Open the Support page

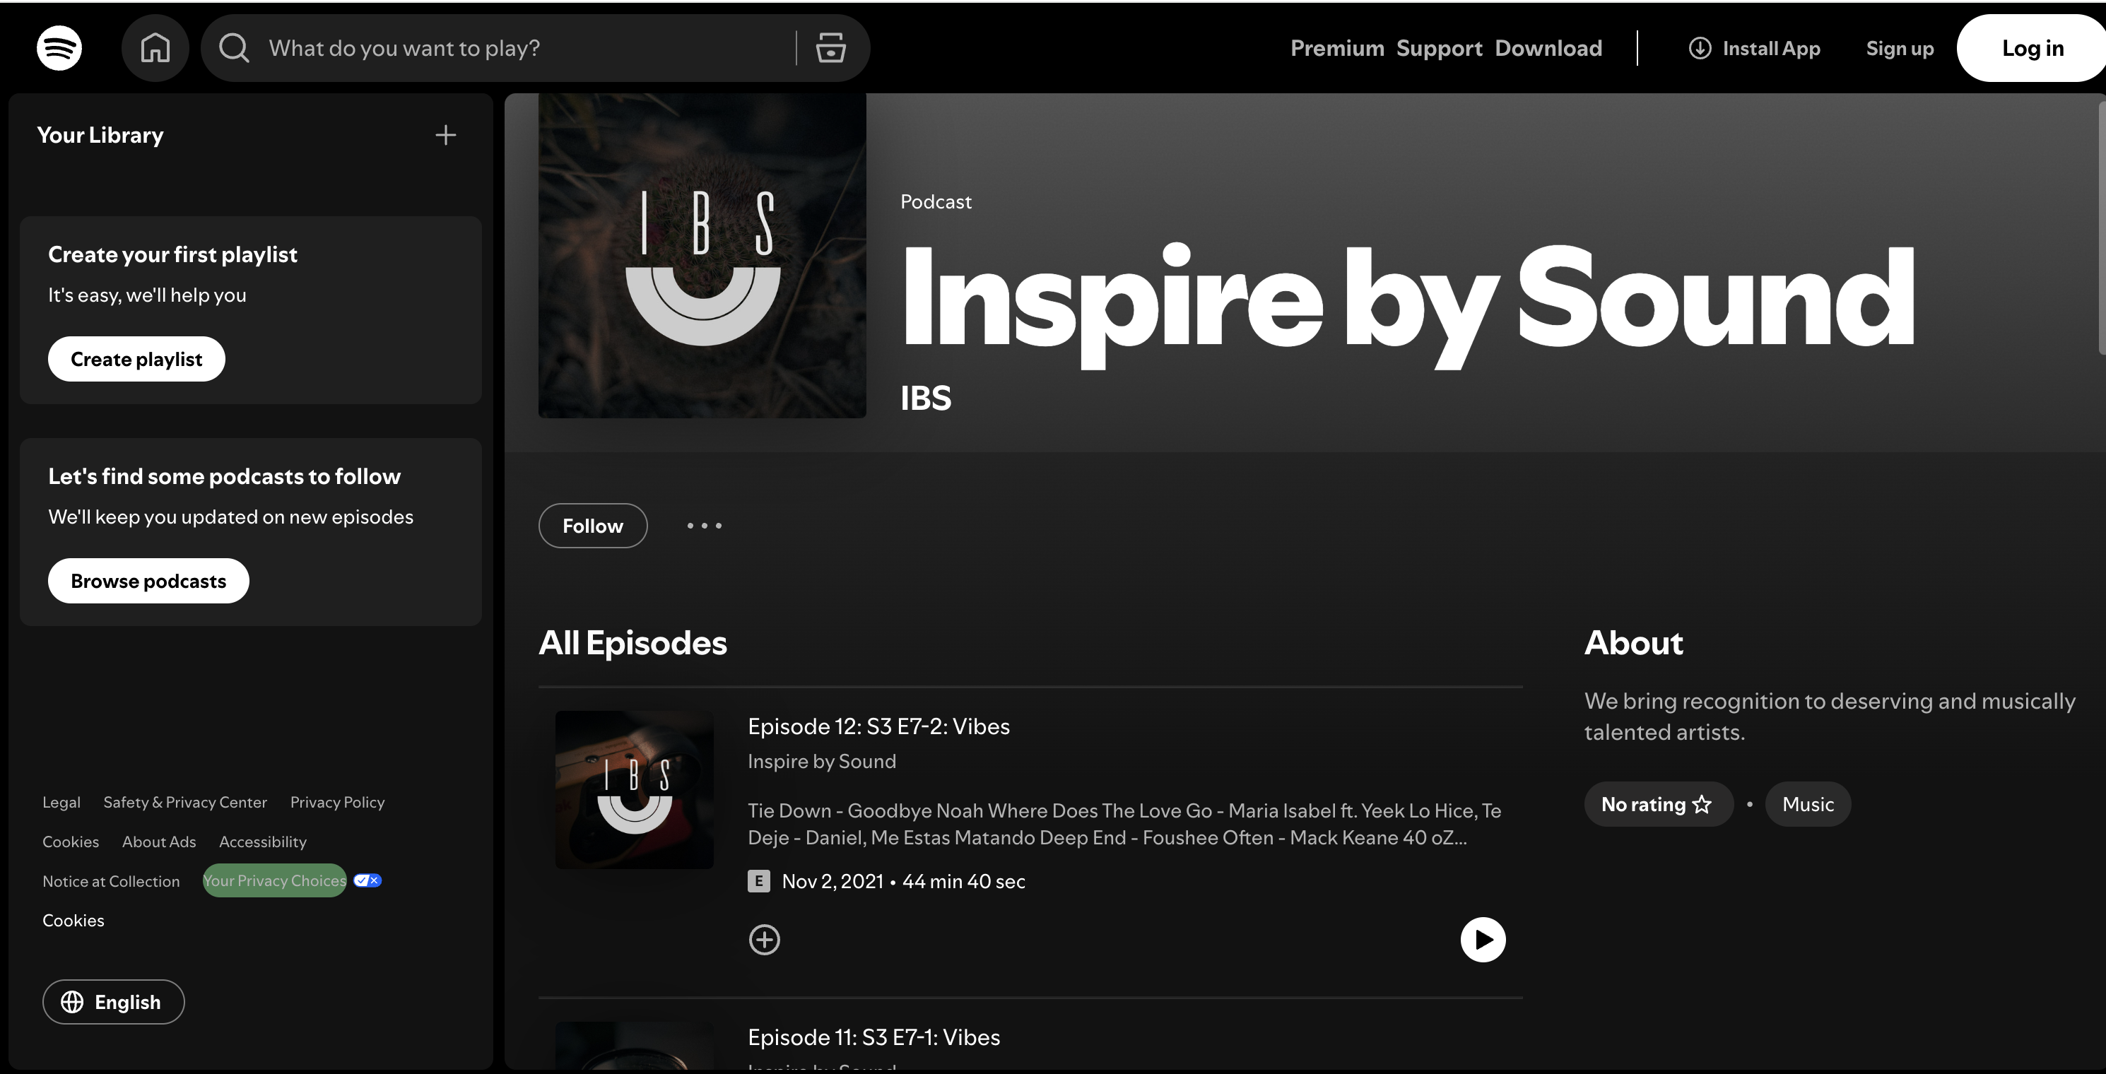pyautogui.click(x=1439, y=48)
